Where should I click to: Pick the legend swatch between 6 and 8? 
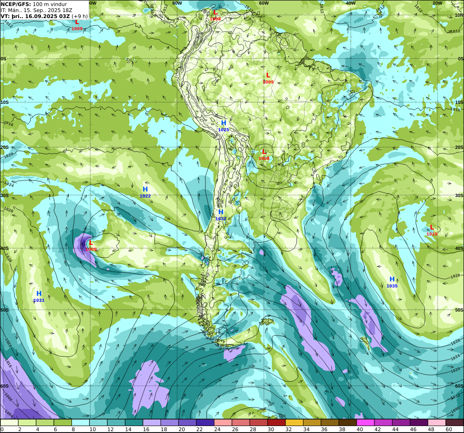63,422
